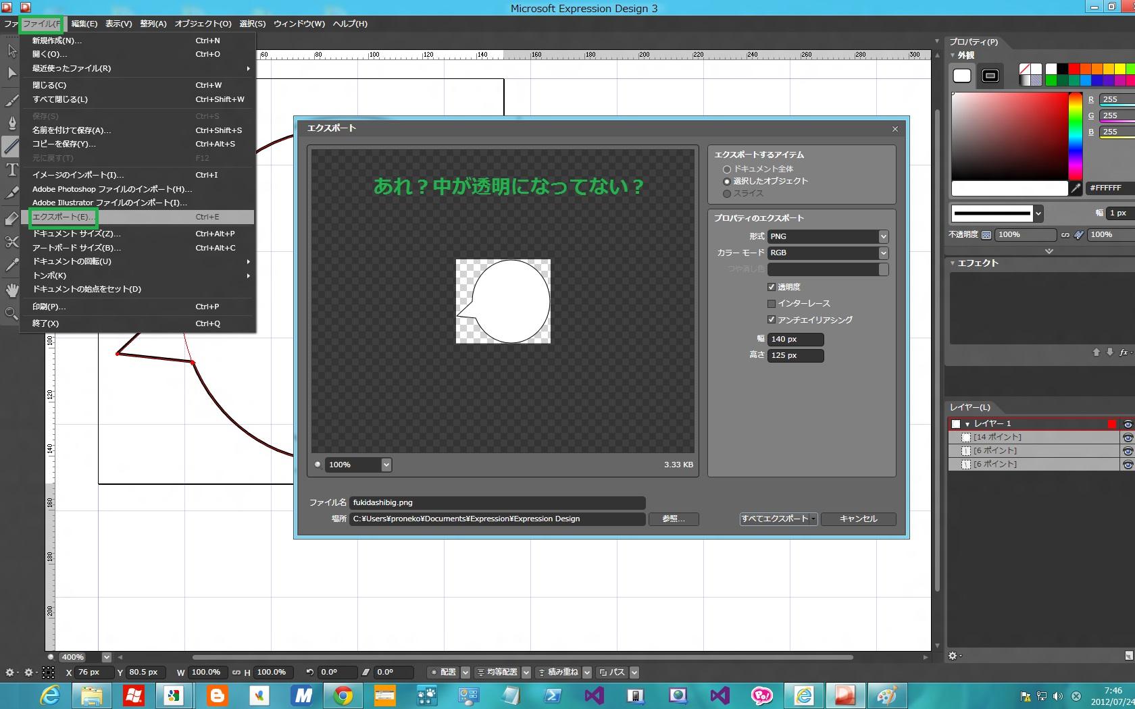Select the Zoom magnifier tool
Viewport: 1135px width, 709px height.
11,313
